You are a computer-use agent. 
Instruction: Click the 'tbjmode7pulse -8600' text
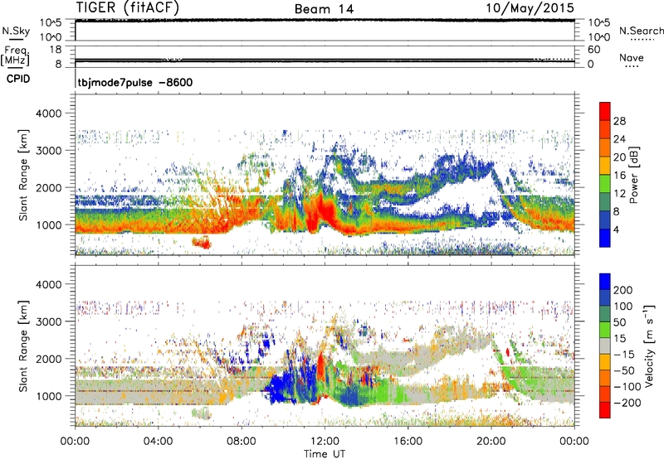coord(135,82)
